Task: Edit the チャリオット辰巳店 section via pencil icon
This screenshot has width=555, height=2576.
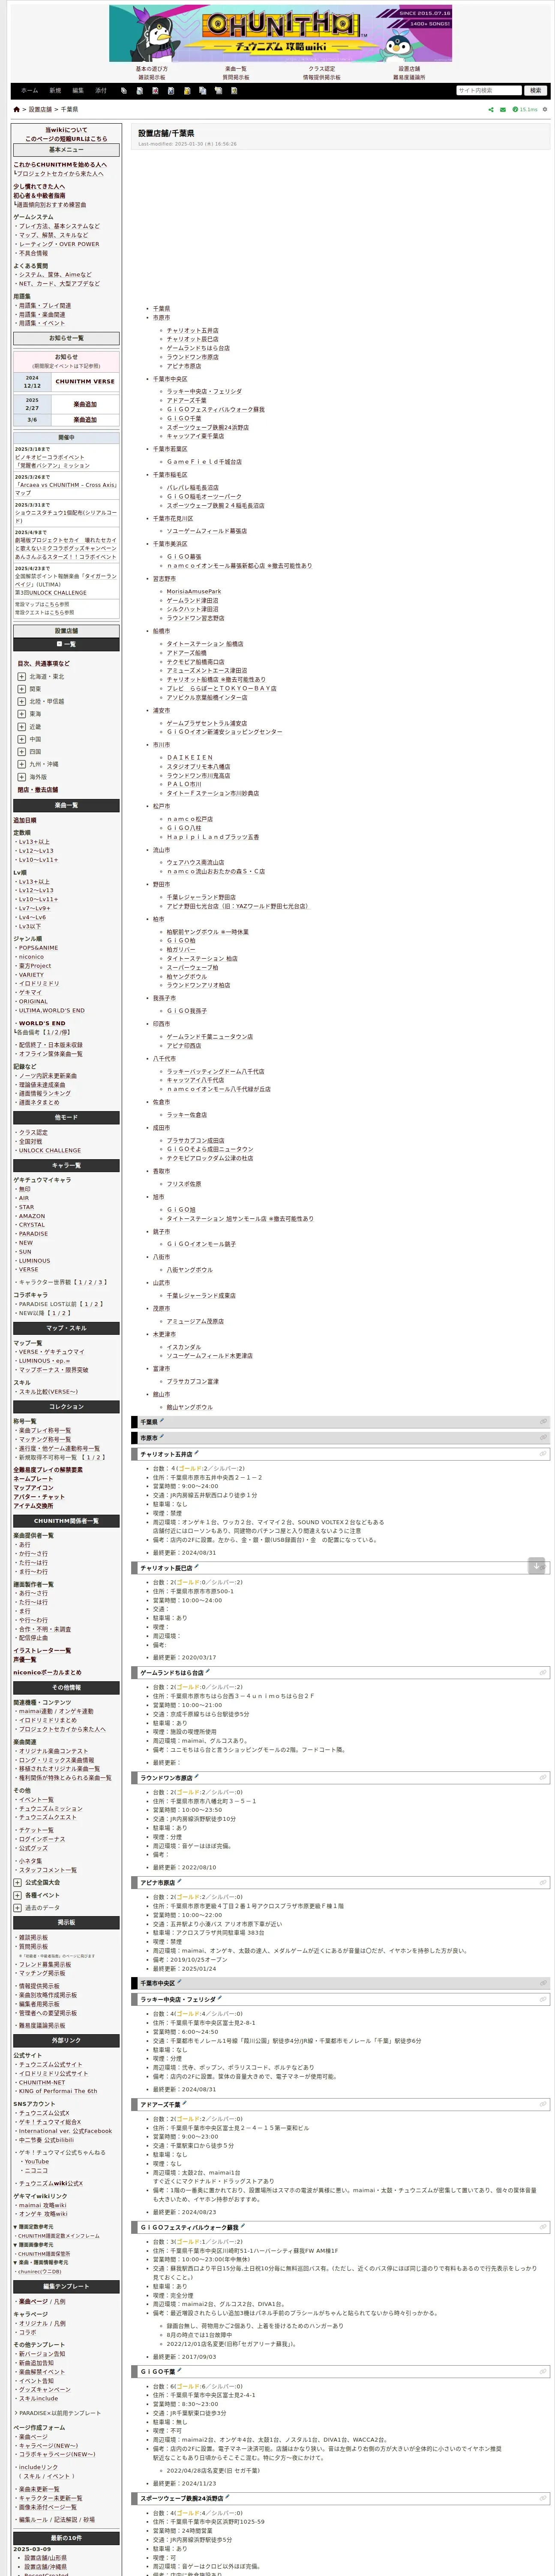Action: (x=197, y=1567)
